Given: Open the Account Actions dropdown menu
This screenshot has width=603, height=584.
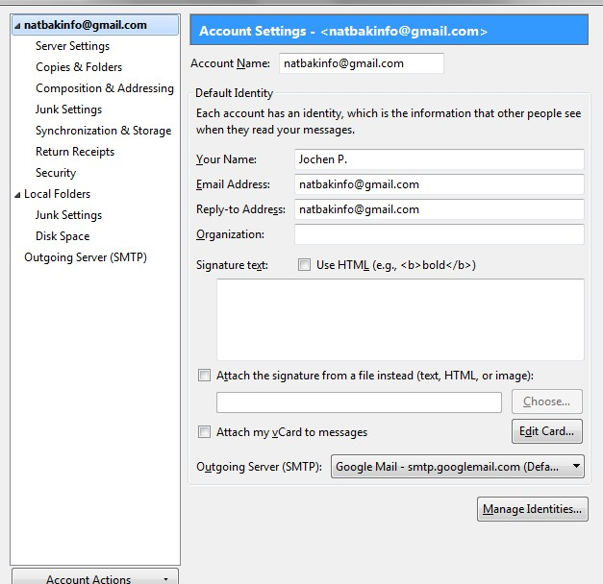Looking at the screenshot, I should coord(95,577).
